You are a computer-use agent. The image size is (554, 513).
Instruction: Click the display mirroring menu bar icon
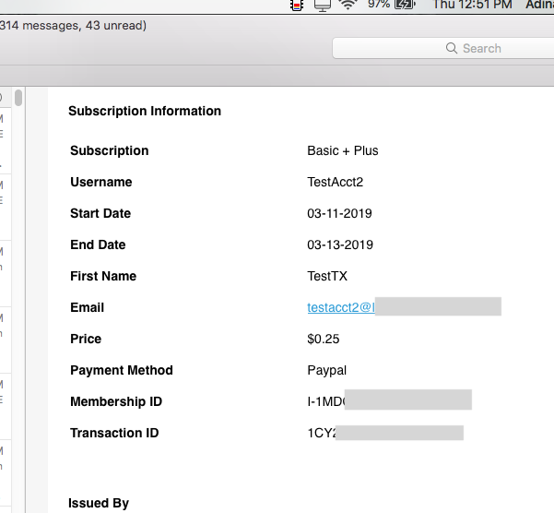322,5
